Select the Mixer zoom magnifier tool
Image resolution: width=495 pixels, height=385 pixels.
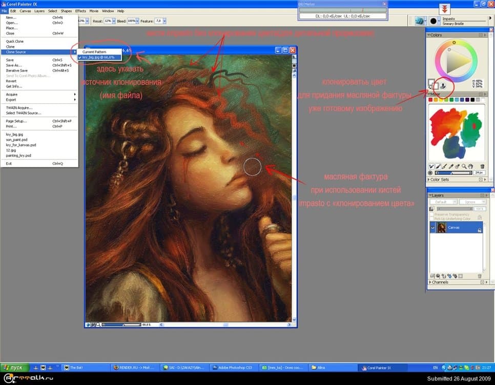pos(464,166)
